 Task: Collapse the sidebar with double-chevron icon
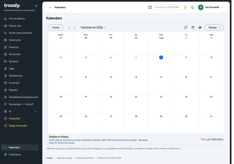tap(36, 6)
